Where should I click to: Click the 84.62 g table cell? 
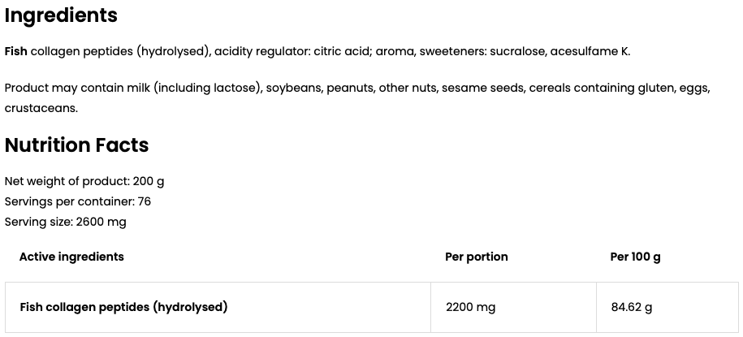click(x=632, y=307)
